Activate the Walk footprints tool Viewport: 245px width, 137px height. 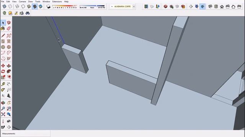coord(3,127)
